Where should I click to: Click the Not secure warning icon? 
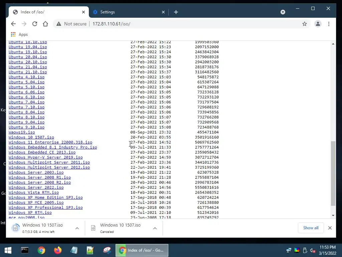tap(59, 24)
